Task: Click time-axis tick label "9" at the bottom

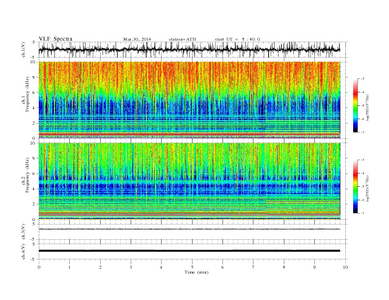Action: click(314, 267)
